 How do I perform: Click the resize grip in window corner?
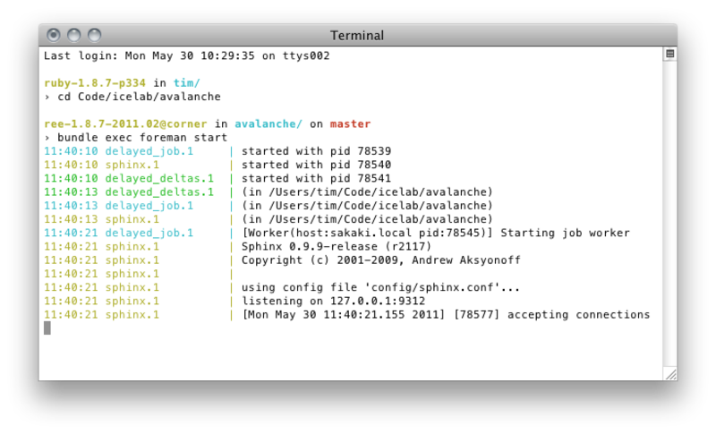click(669, 373)
